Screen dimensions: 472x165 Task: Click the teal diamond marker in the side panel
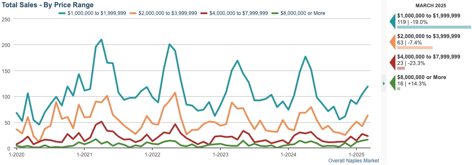click(x=392, y=21)
